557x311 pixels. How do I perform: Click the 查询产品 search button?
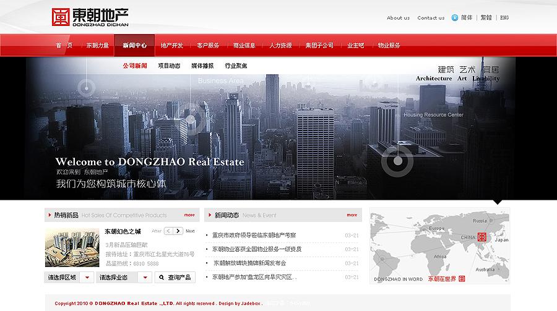[175, 278]
